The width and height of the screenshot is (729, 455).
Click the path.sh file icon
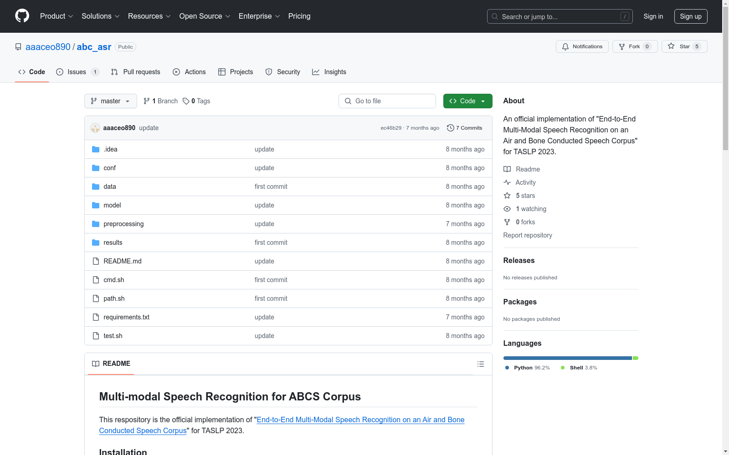coord(96,298)
